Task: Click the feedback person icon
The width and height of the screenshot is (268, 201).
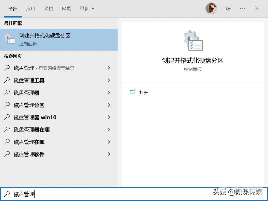Action: pyautogui.click(x=228, y=8)
